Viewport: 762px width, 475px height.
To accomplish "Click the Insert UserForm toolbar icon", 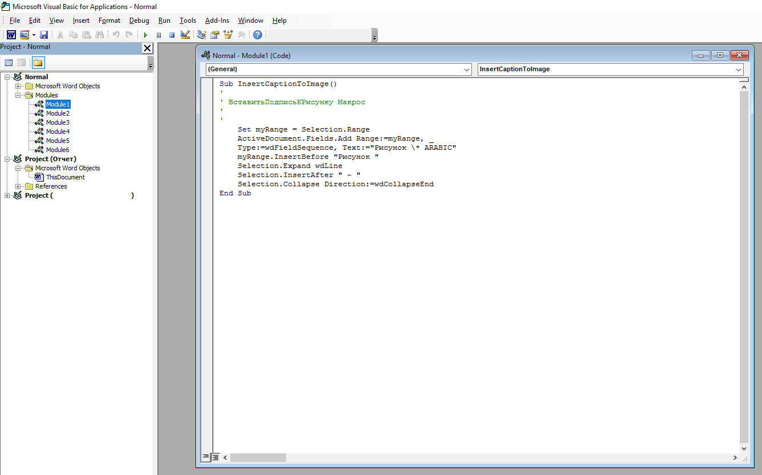I will [x=25, y=35].
